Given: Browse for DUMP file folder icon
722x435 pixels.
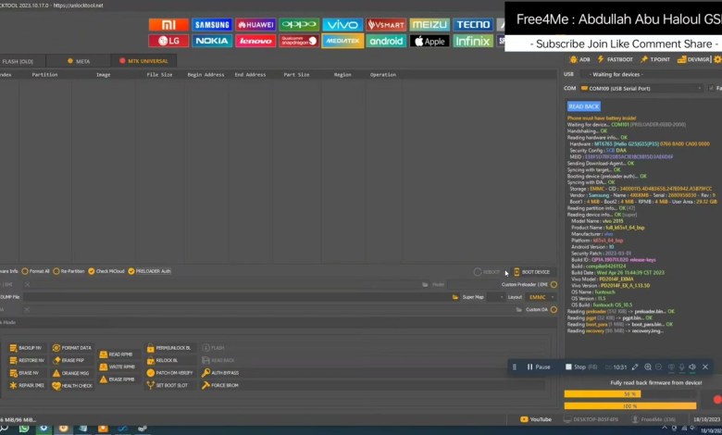Looking at the screenshot, I should tap(454, 297).
